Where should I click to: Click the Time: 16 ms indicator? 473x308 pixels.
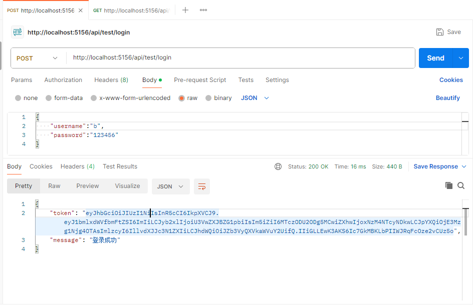pos(350,166)
